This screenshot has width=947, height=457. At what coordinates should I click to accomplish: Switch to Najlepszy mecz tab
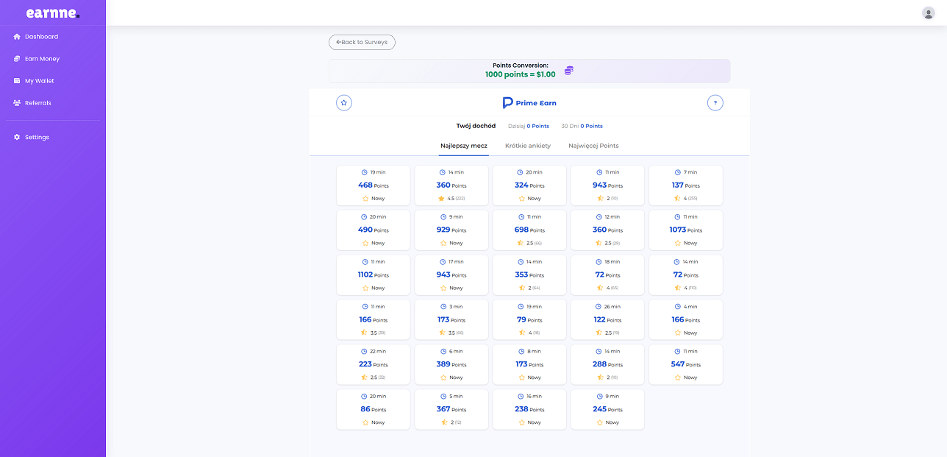pyautogui.click(x=464, y=146)
